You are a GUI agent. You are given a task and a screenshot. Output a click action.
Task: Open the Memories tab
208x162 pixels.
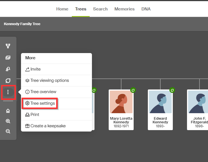[124, 9]
